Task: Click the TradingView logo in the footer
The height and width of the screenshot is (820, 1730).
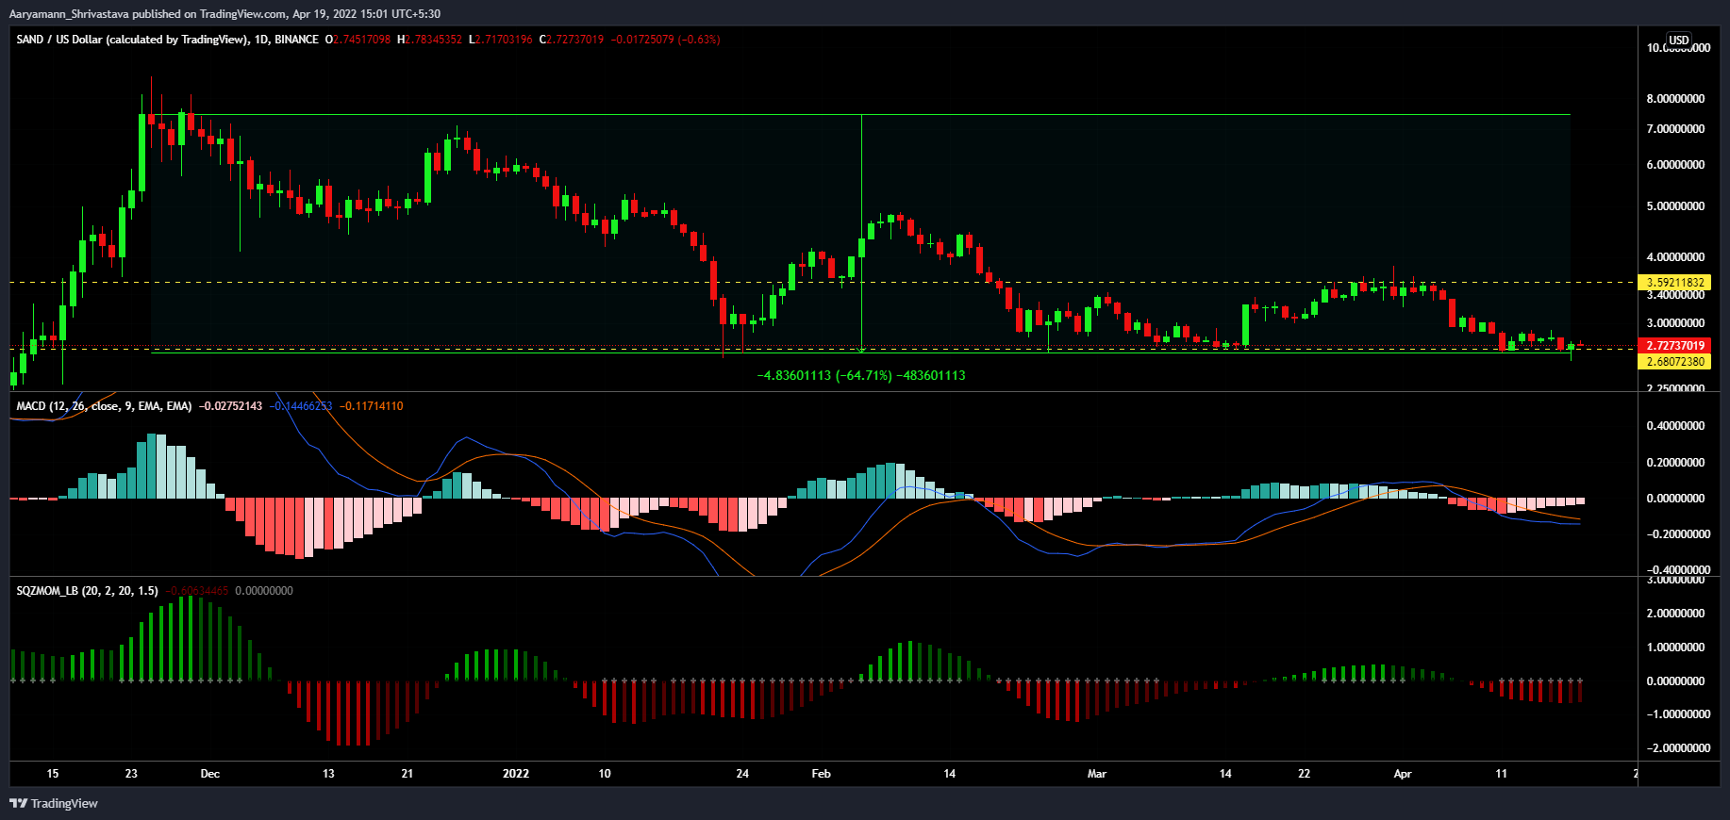Action: click(x=54, y=803)
